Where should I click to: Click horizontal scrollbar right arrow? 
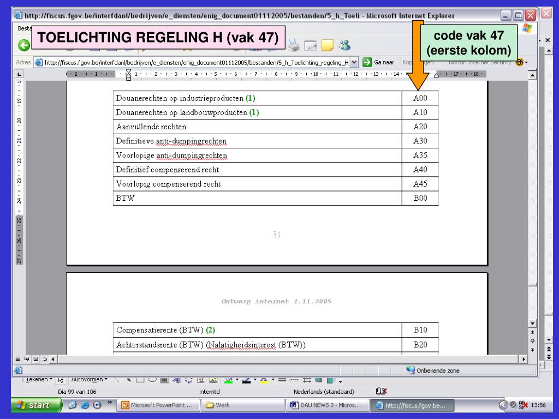[524, 359]
